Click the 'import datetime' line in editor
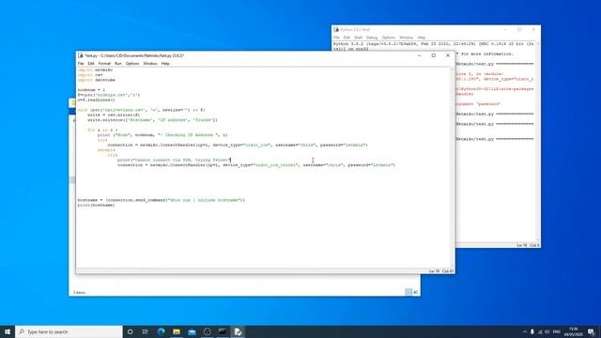The image size is (601, 338). click(96, 80)
